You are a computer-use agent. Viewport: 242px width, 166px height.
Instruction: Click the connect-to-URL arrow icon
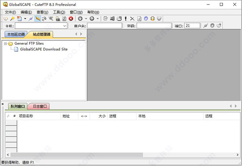click(51, 19)
